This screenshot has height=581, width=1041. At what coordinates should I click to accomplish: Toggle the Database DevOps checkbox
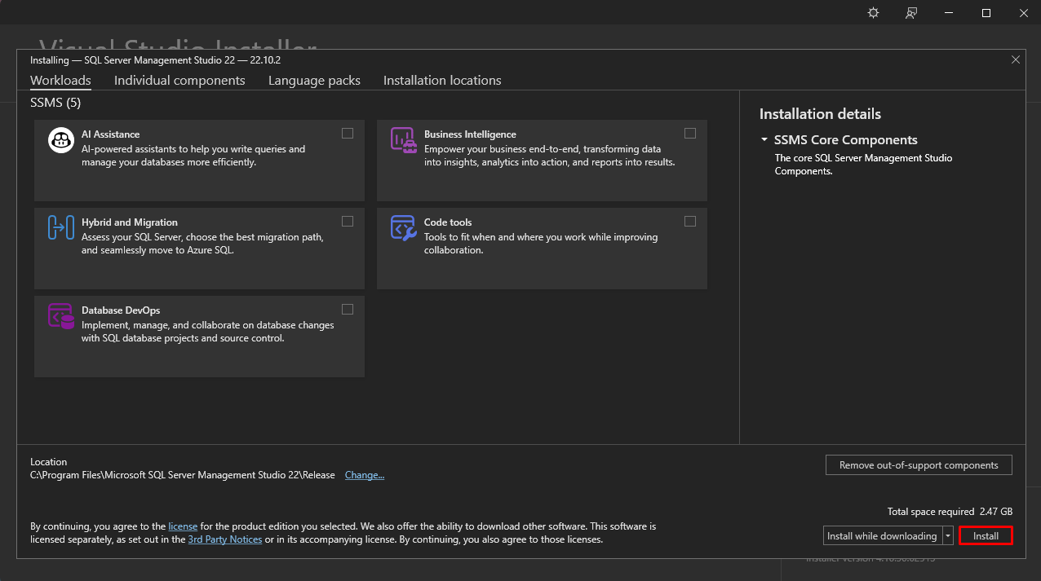pos(348,310)
